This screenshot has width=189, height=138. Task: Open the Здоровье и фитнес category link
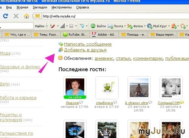(x=20, y=67)
